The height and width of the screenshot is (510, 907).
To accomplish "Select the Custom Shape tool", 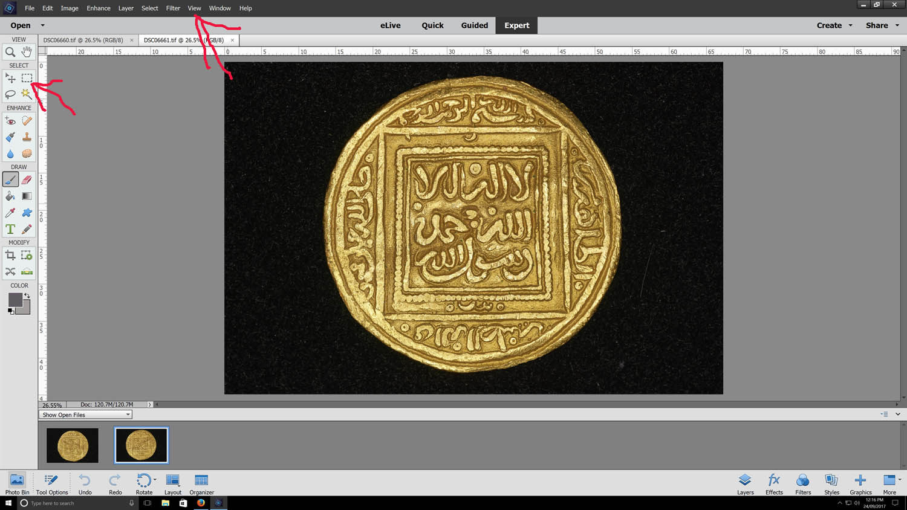I will (x=27, y=213).
